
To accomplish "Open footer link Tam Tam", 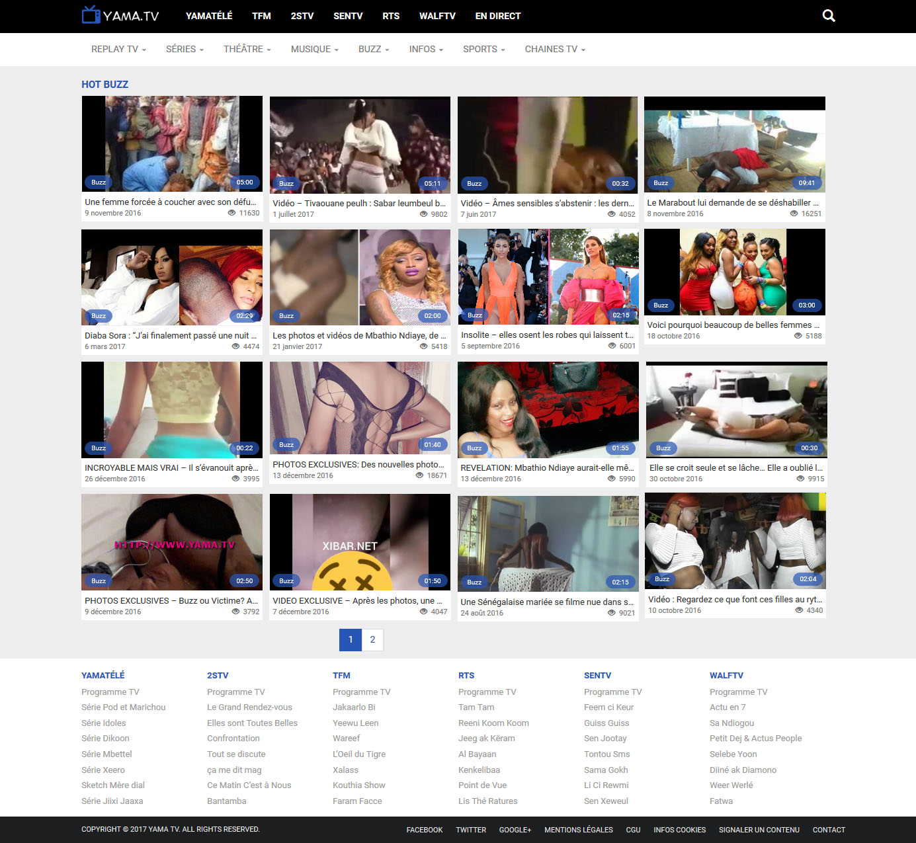I will (476, 707).
